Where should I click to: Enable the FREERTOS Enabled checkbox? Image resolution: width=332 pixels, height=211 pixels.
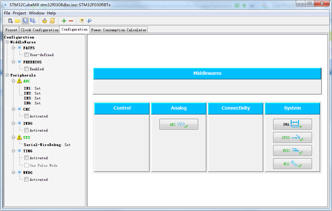pyautogui.click(x=27, y=69)
